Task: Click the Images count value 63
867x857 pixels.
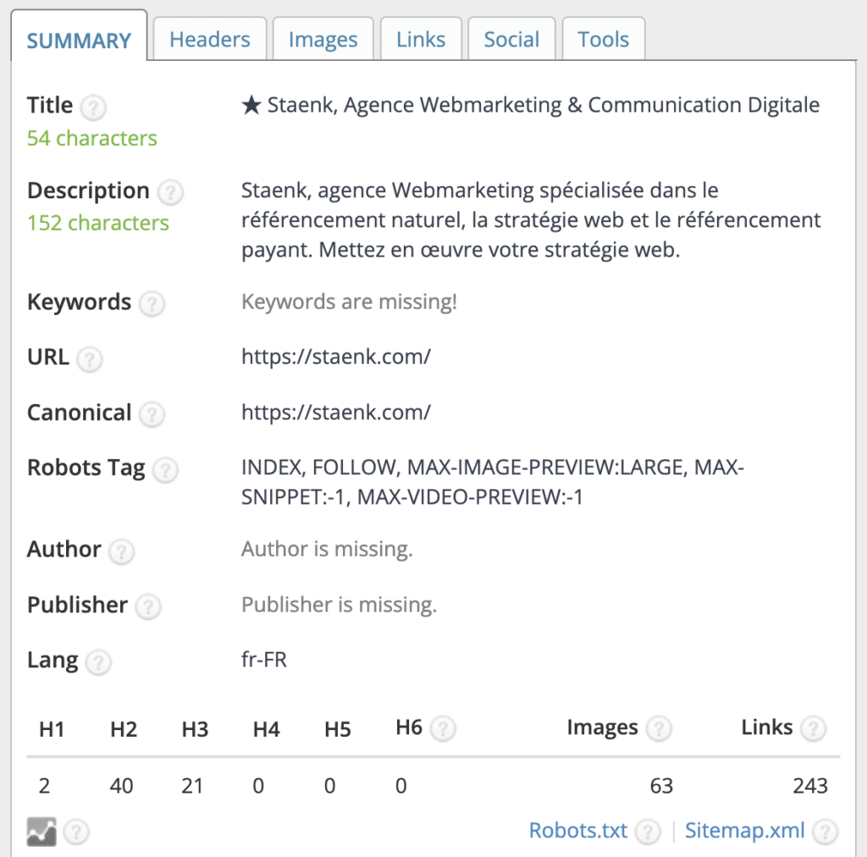Action: point(661,786)
